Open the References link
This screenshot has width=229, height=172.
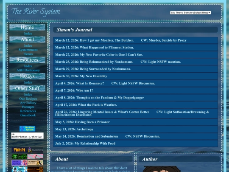(28, 111)
